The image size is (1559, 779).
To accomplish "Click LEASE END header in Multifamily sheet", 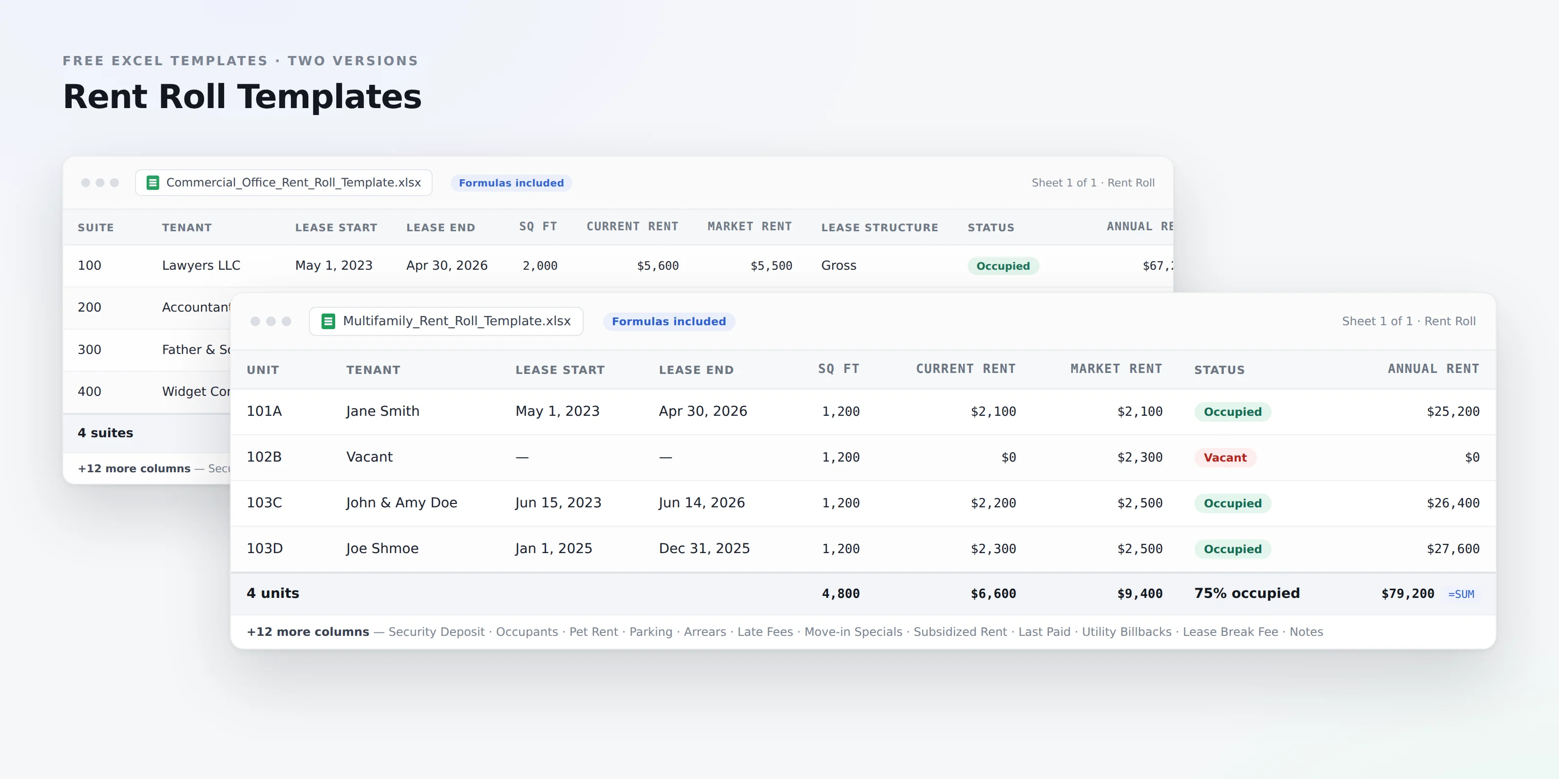I will [696, 370].
